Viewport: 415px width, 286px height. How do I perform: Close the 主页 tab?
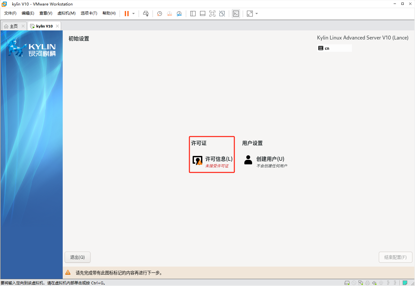pos(23,26)
